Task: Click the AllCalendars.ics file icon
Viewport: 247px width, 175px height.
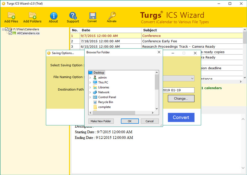Action: pos(14,33)
